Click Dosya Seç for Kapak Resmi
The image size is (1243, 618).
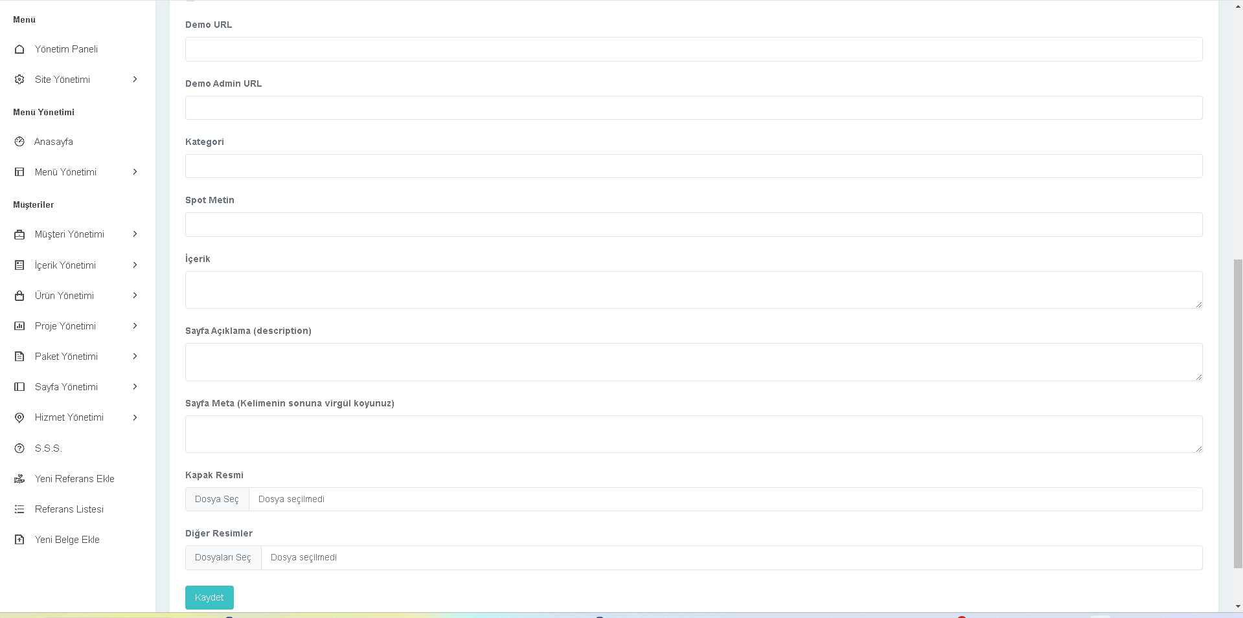pos(217,499)
